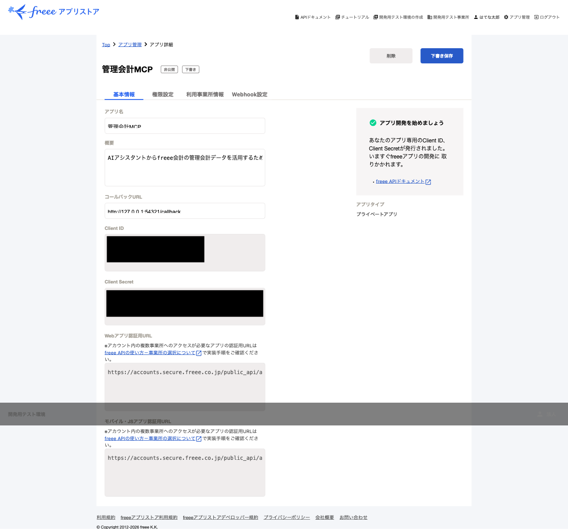
Task: Click the freee アプリストア logo
Action: (53, 12)
